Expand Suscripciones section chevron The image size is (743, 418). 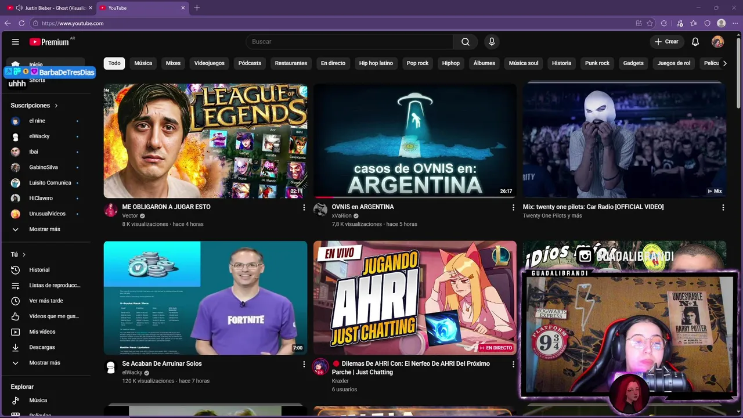tap(56, 106)
